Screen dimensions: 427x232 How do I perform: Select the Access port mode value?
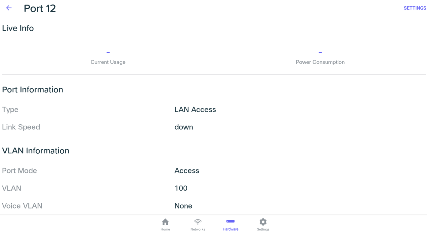pyautogui.click(x=187, y=170)
